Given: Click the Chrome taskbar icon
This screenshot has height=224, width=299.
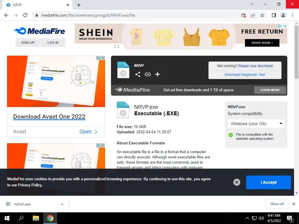Looking at the screenshot, I should 50,218.
